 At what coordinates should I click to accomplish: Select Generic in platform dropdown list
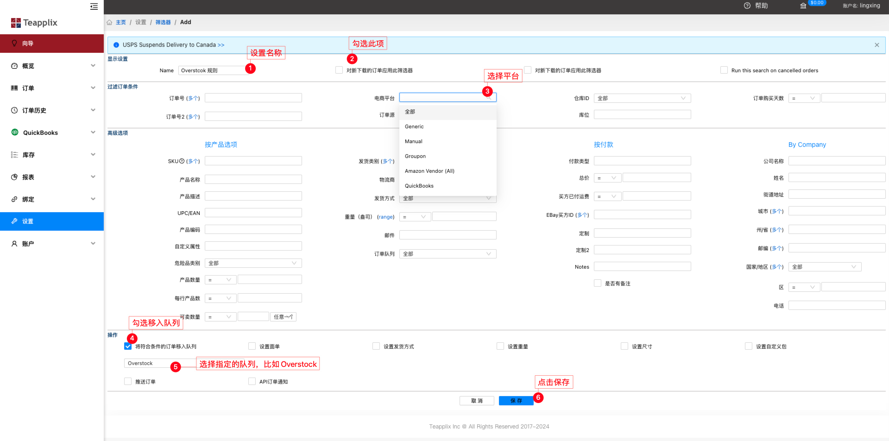[x=448, y=126]
